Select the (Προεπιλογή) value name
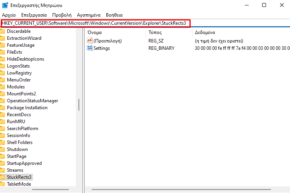Viewport: 290px width, 193px height. pos(107,41)
